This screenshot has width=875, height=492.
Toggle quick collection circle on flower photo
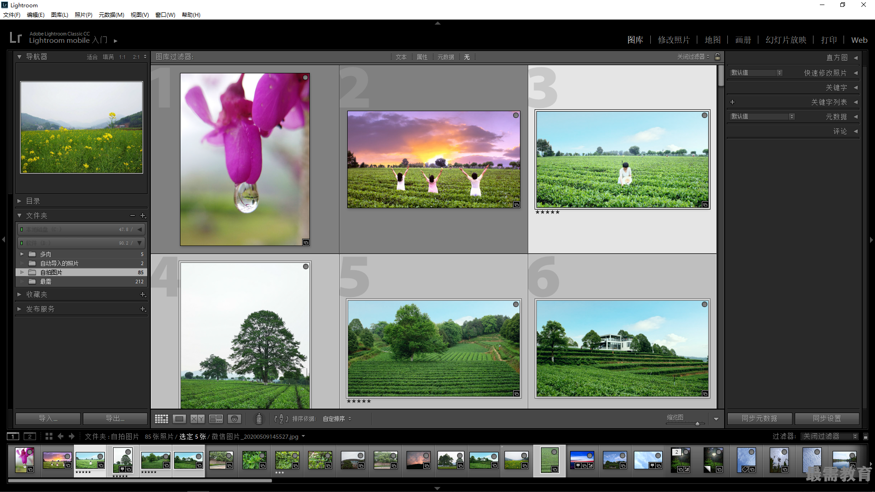click(305, 77)
